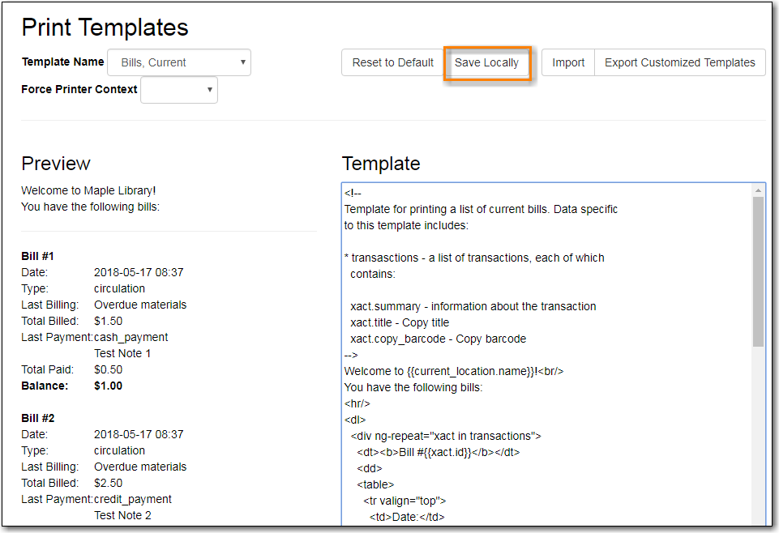This screenshot has height=533, width=779.
Task: Click the Reset to Default button
Action: pyautogui.click(x=392, y=62)
